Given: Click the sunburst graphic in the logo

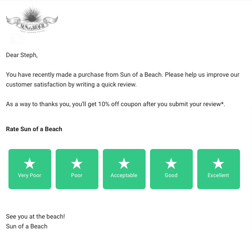Looking at the screenshot, I should point(32,14).
